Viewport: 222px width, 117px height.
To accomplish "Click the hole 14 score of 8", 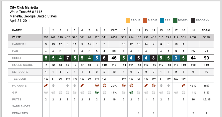I will [x=153, y=58].
